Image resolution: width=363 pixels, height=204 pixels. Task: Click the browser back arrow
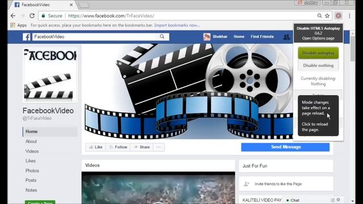[x=13, y=16]
